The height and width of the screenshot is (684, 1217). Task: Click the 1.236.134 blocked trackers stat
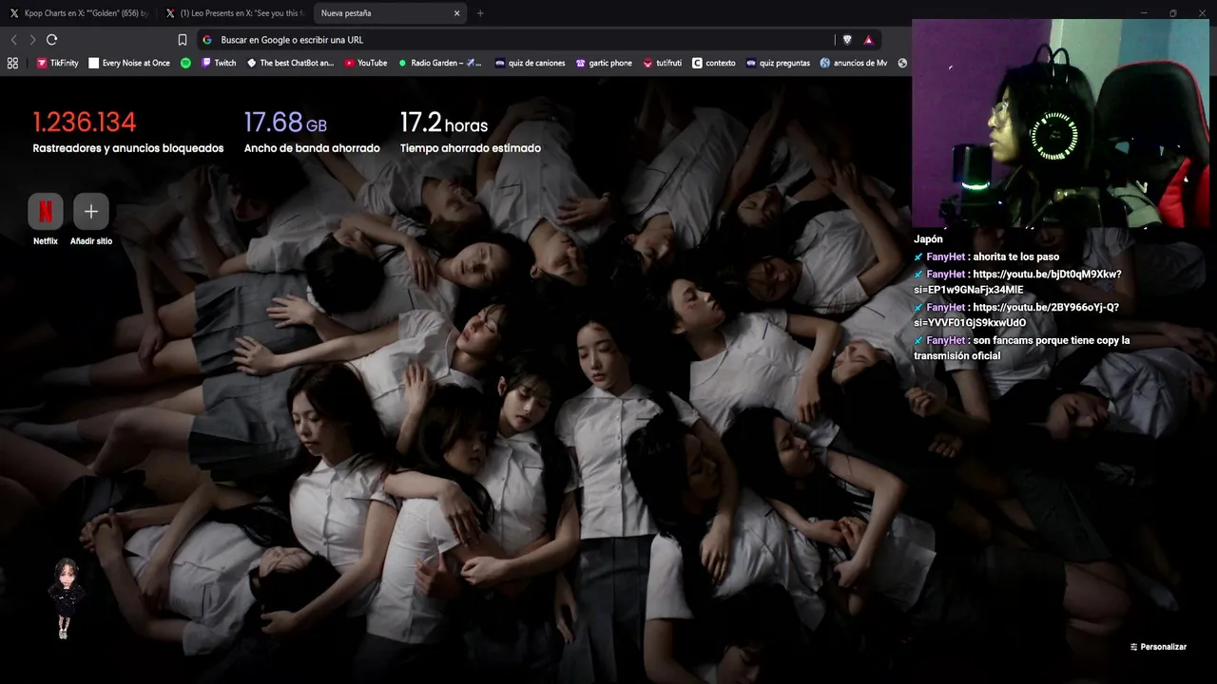click(127, 133)
